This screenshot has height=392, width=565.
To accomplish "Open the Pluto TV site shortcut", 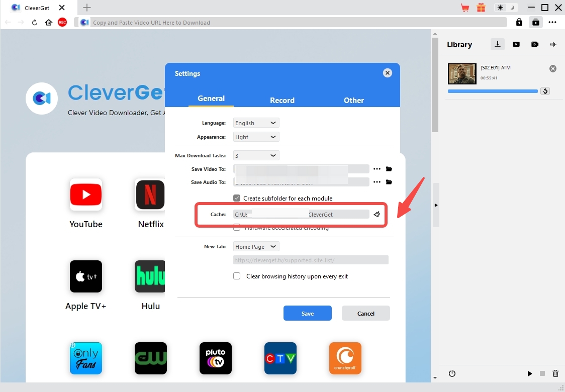I will pos(216,358).
